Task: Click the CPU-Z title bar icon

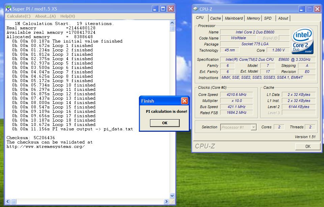Action: click(196, 9)
